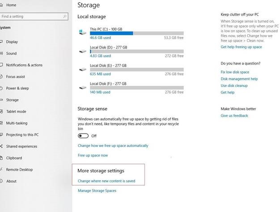The width and height of the screenshot is (280, 212).
Task: Click the About info icon
Action: pyautogui.click(x=1, y=181)
